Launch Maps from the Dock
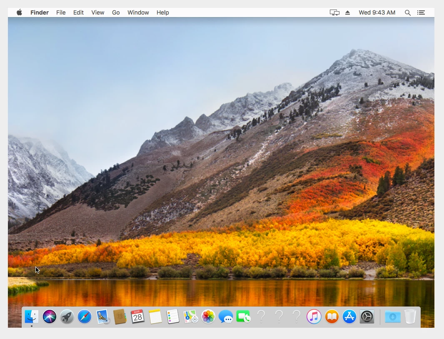 point(191,317)
